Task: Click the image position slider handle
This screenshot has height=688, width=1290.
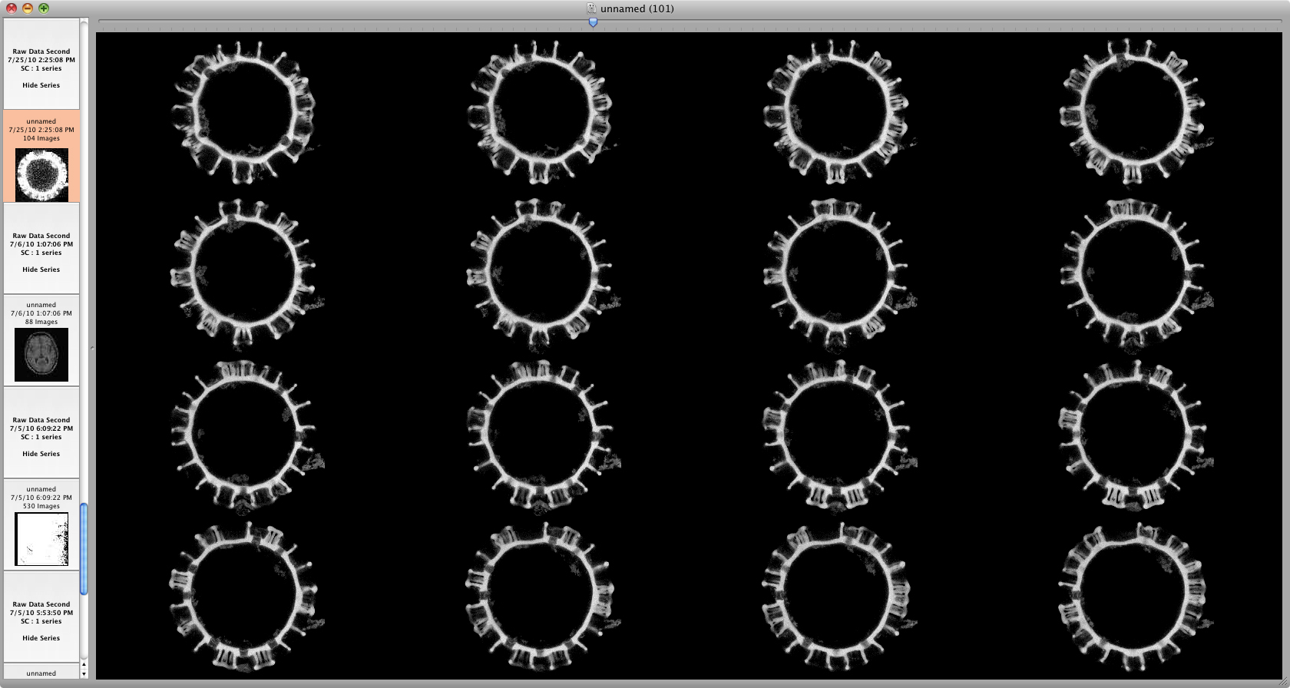Action: [x=593, y=22]
